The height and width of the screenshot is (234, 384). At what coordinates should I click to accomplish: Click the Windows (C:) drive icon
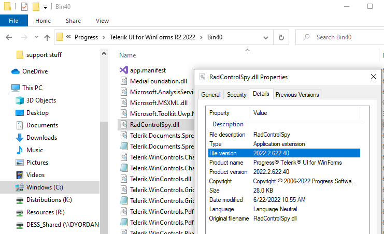20,187
